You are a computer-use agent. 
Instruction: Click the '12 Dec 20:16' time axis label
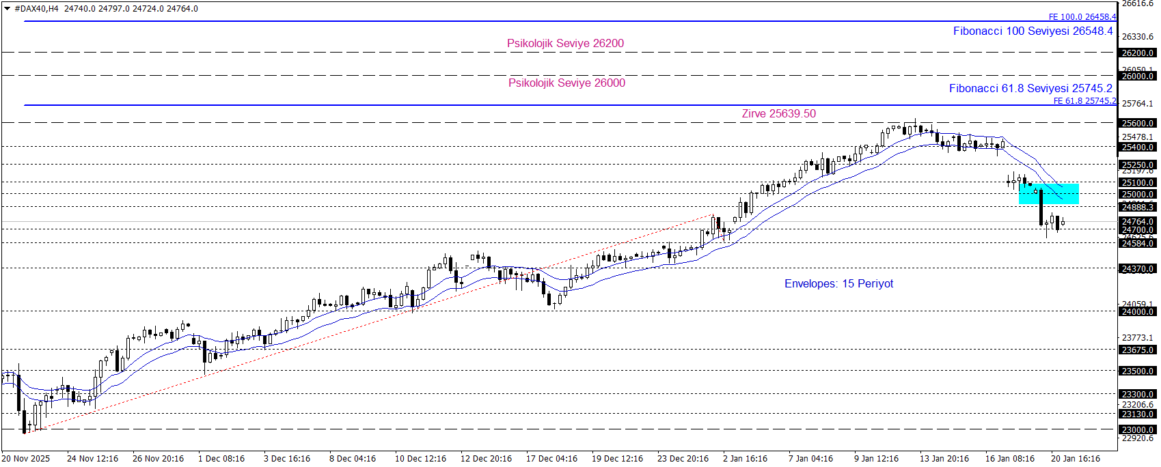click(486, 458)
